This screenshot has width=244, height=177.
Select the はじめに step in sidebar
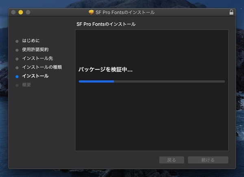[31, 41]
